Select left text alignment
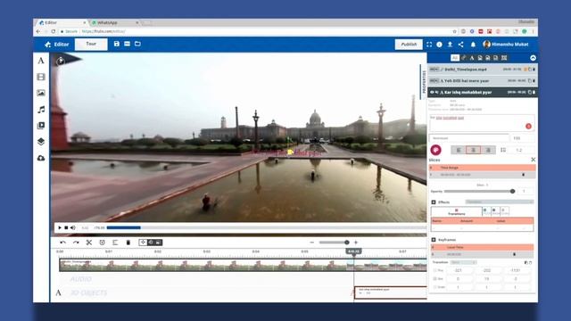 click(x=459, y=150)
